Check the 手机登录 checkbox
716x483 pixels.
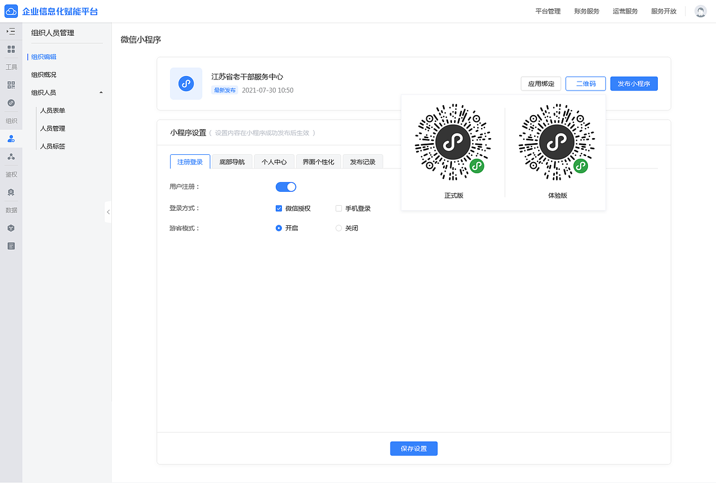(338, 209)
